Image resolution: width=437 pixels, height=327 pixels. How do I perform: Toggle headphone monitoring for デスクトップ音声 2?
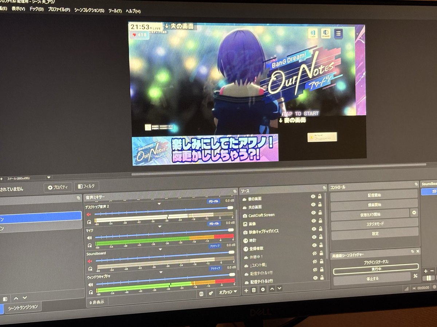coord(89,221)
